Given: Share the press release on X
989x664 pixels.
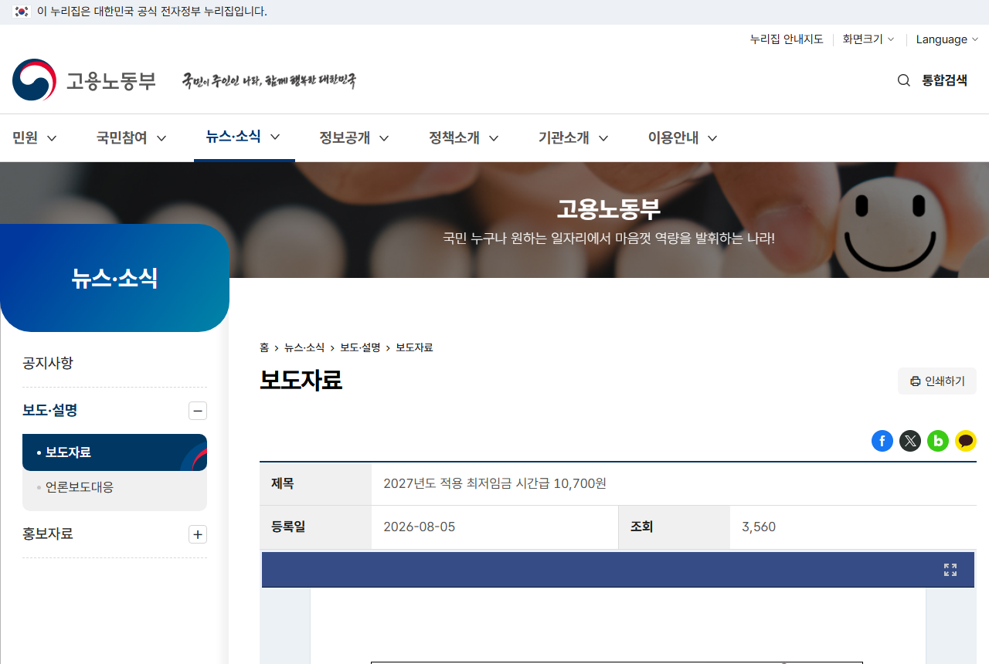Looking at the screenshot, I should [x=910, y=441].
